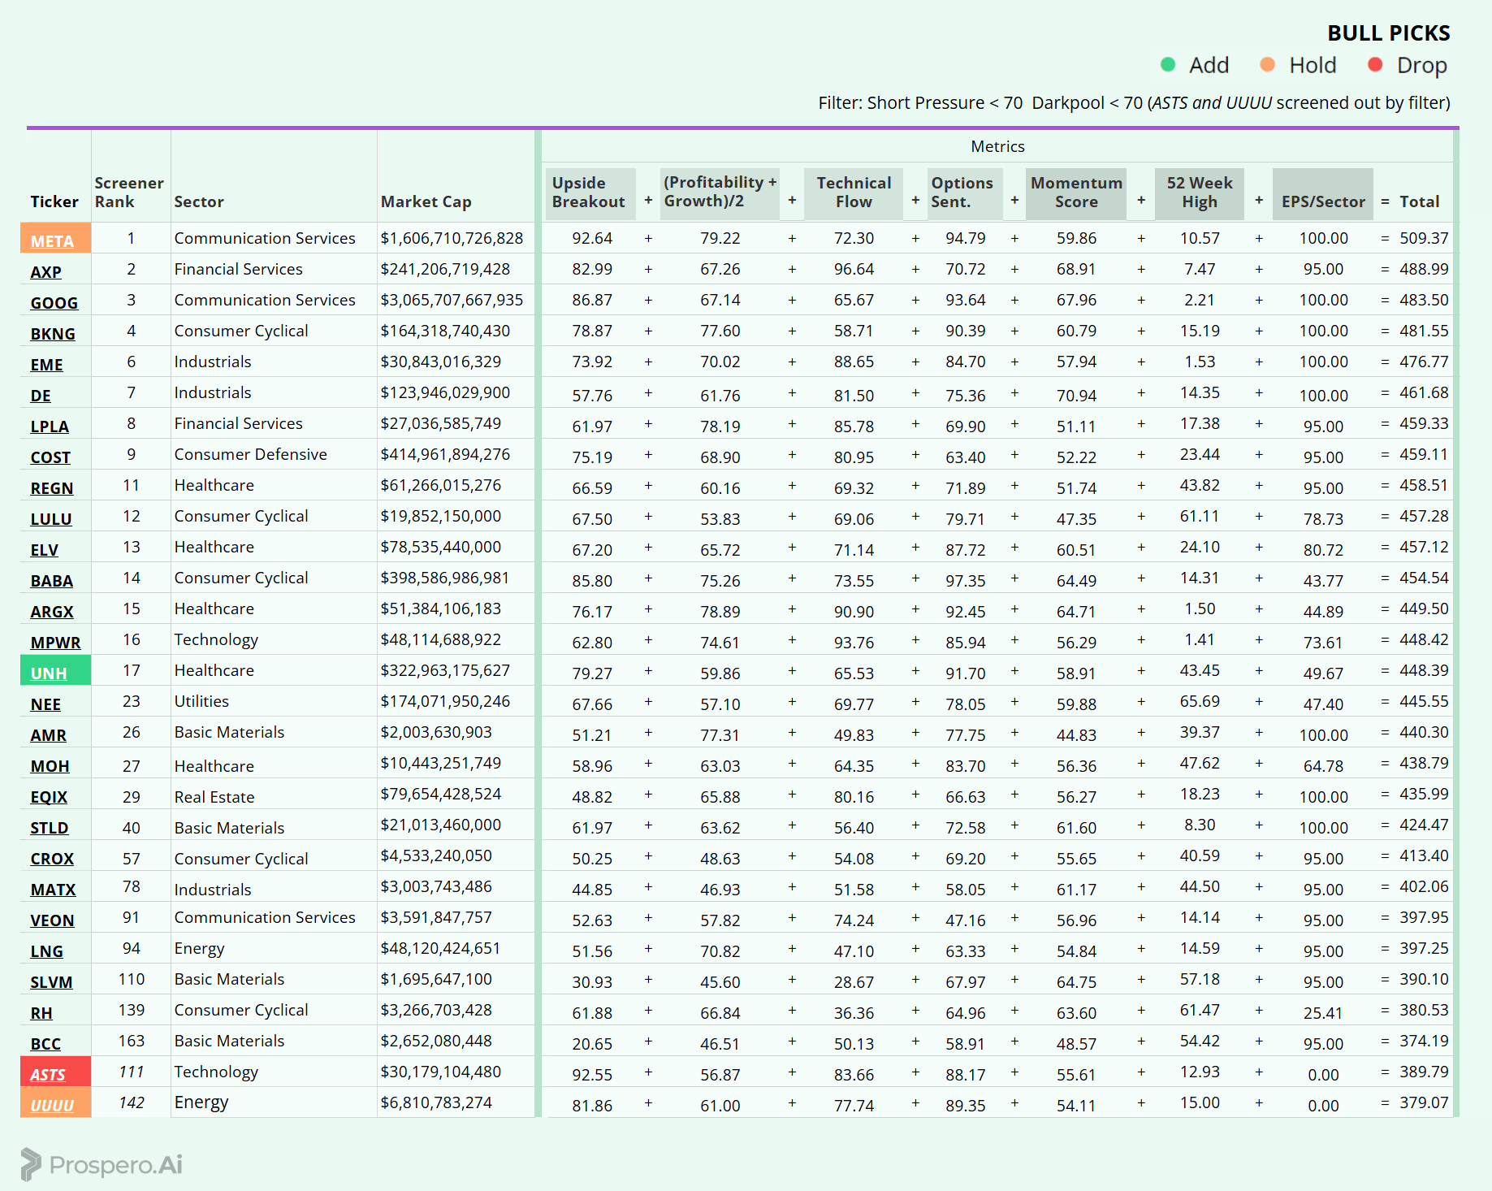Click the filter description text line

click(1134, 102)
